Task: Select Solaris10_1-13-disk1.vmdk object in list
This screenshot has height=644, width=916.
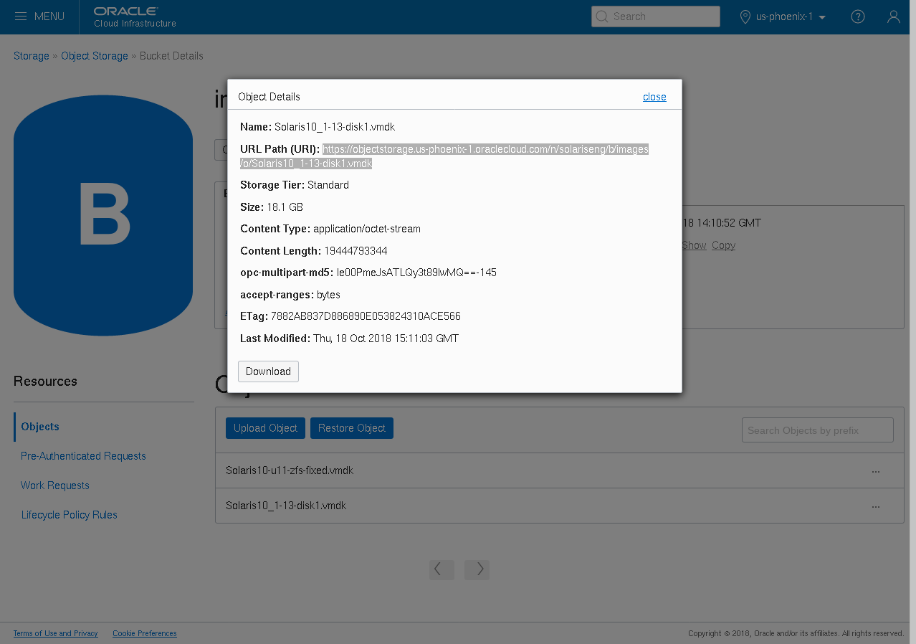Action: point(559,506)
